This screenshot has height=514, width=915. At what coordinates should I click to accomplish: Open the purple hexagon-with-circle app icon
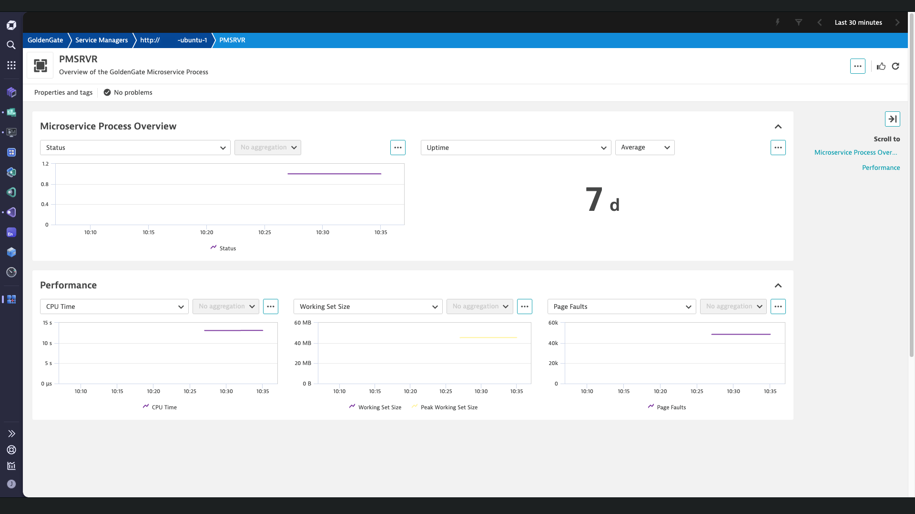[11, 212]
